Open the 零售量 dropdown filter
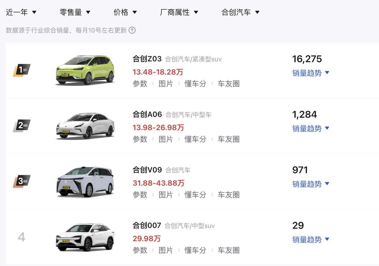The image size is (379, 266). click(x=75, y=12)
